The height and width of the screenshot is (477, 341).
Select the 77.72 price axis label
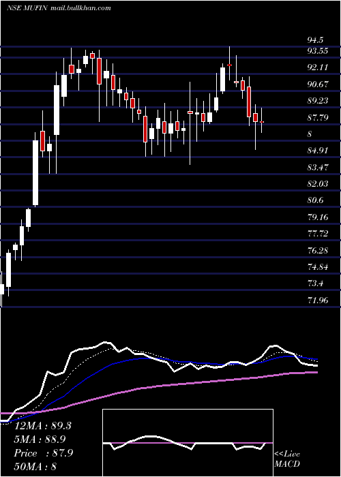click(x=318, y=234)
